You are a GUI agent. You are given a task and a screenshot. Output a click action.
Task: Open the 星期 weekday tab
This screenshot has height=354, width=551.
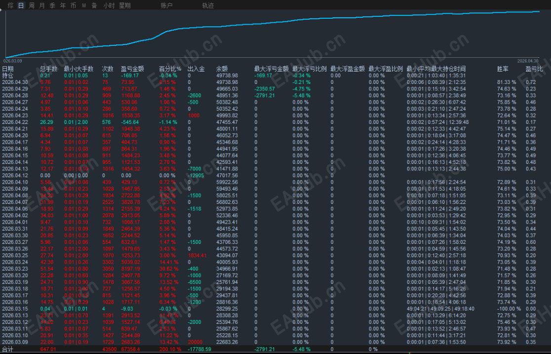(x=125, y=5)
